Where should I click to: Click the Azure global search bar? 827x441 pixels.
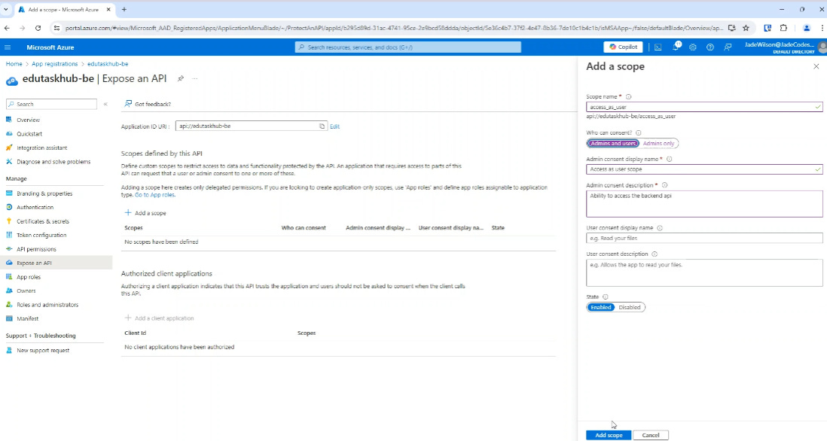[x=408, y=47]
